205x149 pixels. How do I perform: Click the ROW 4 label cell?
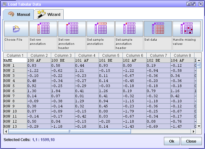[15, 81]
